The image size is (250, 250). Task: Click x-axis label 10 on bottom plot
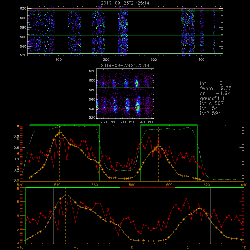(244, 247)
